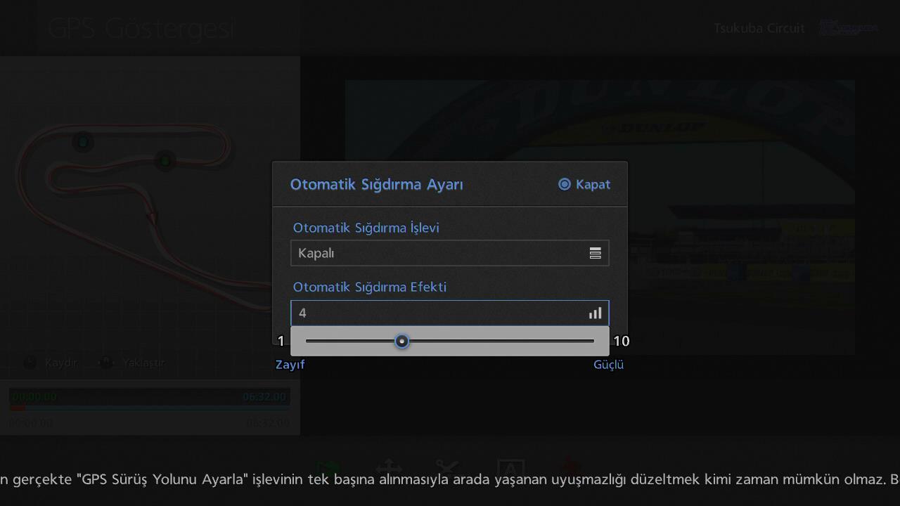Click the bar-graph icon in effect field
Image resolution: width=900 pixels, height=506 pixels.
tap(595, 313)
